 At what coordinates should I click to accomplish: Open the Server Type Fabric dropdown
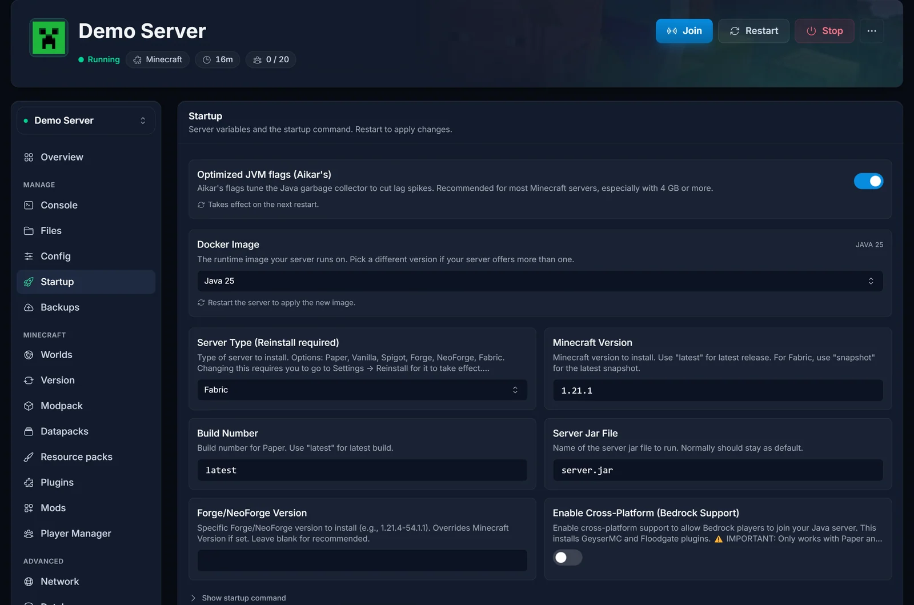(x=362, y=390)
